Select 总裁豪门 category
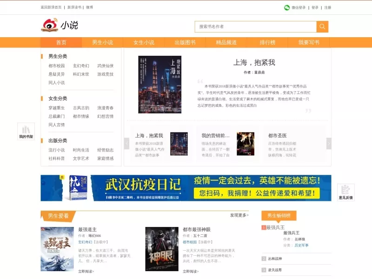372x279 pixels. click(x=56, y=116)
